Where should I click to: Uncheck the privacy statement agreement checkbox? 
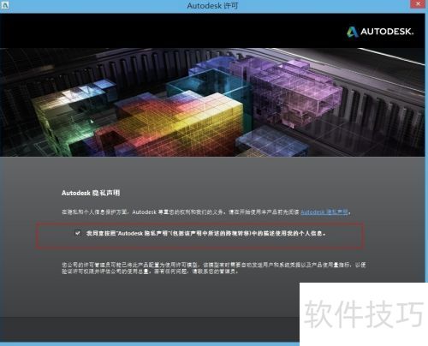(x=78, y=233)
